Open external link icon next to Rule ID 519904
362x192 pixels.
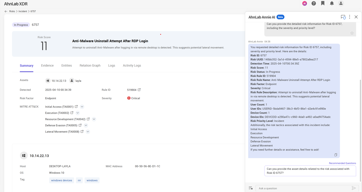139,90
